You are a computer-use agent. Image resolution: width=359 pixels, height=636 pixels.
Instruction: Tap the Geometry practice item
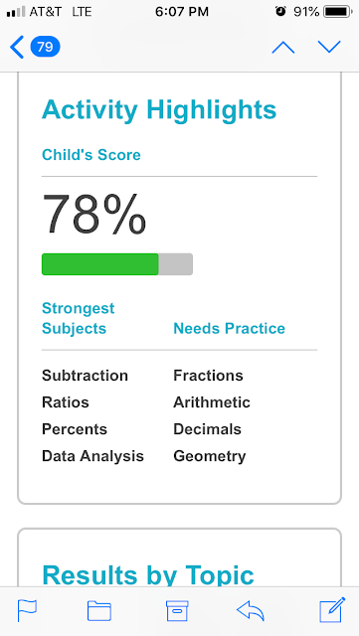click(210, 456)
